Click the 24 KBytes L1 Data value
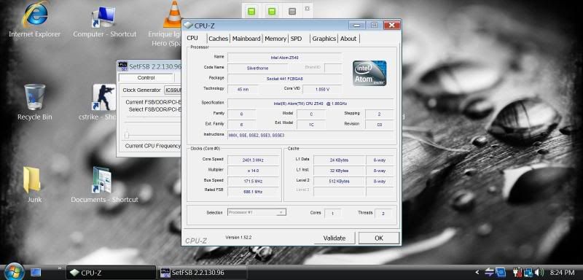 pos(339,160)
